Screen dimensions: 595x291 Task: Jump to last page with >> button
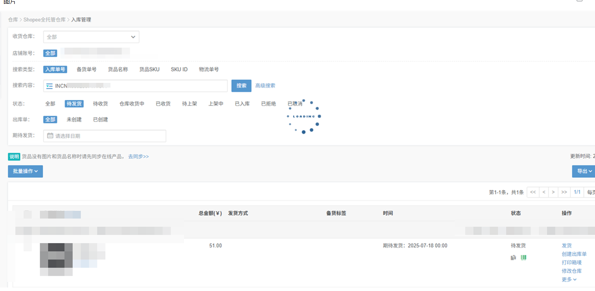(564, 192)
